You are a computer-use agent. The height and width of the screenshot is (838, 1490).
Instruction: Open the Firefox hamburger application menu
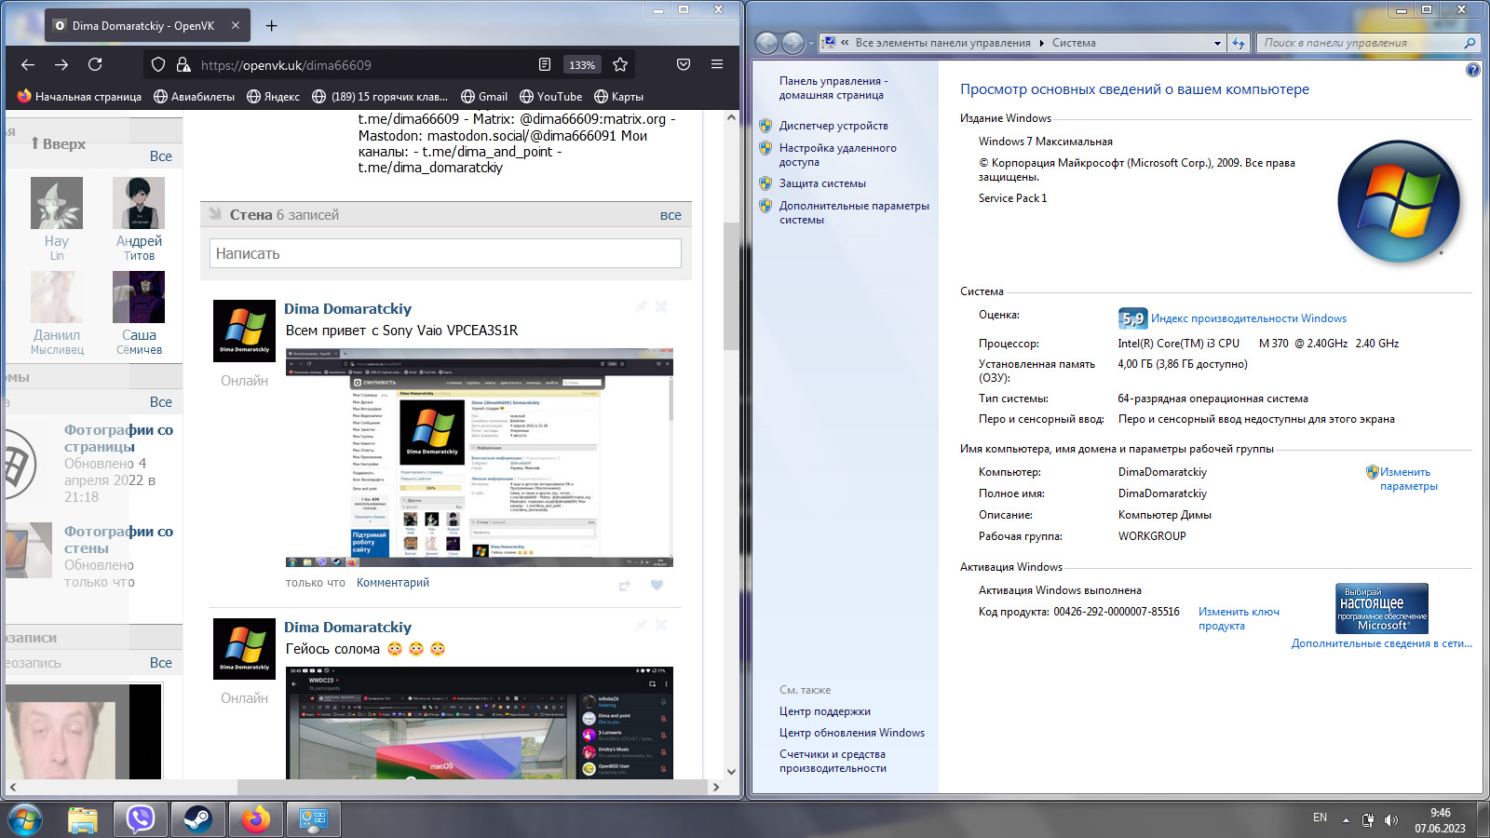point(717,64)
